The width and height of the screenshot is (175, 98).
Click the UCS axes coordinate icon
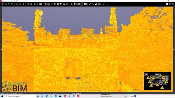click(x=72, y=4)
